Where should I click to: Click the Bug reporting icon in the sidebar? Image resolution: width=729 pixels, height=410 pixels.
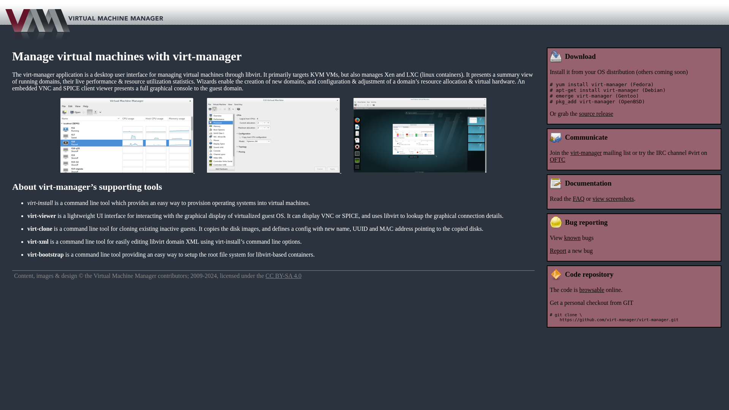coord(556,222)
